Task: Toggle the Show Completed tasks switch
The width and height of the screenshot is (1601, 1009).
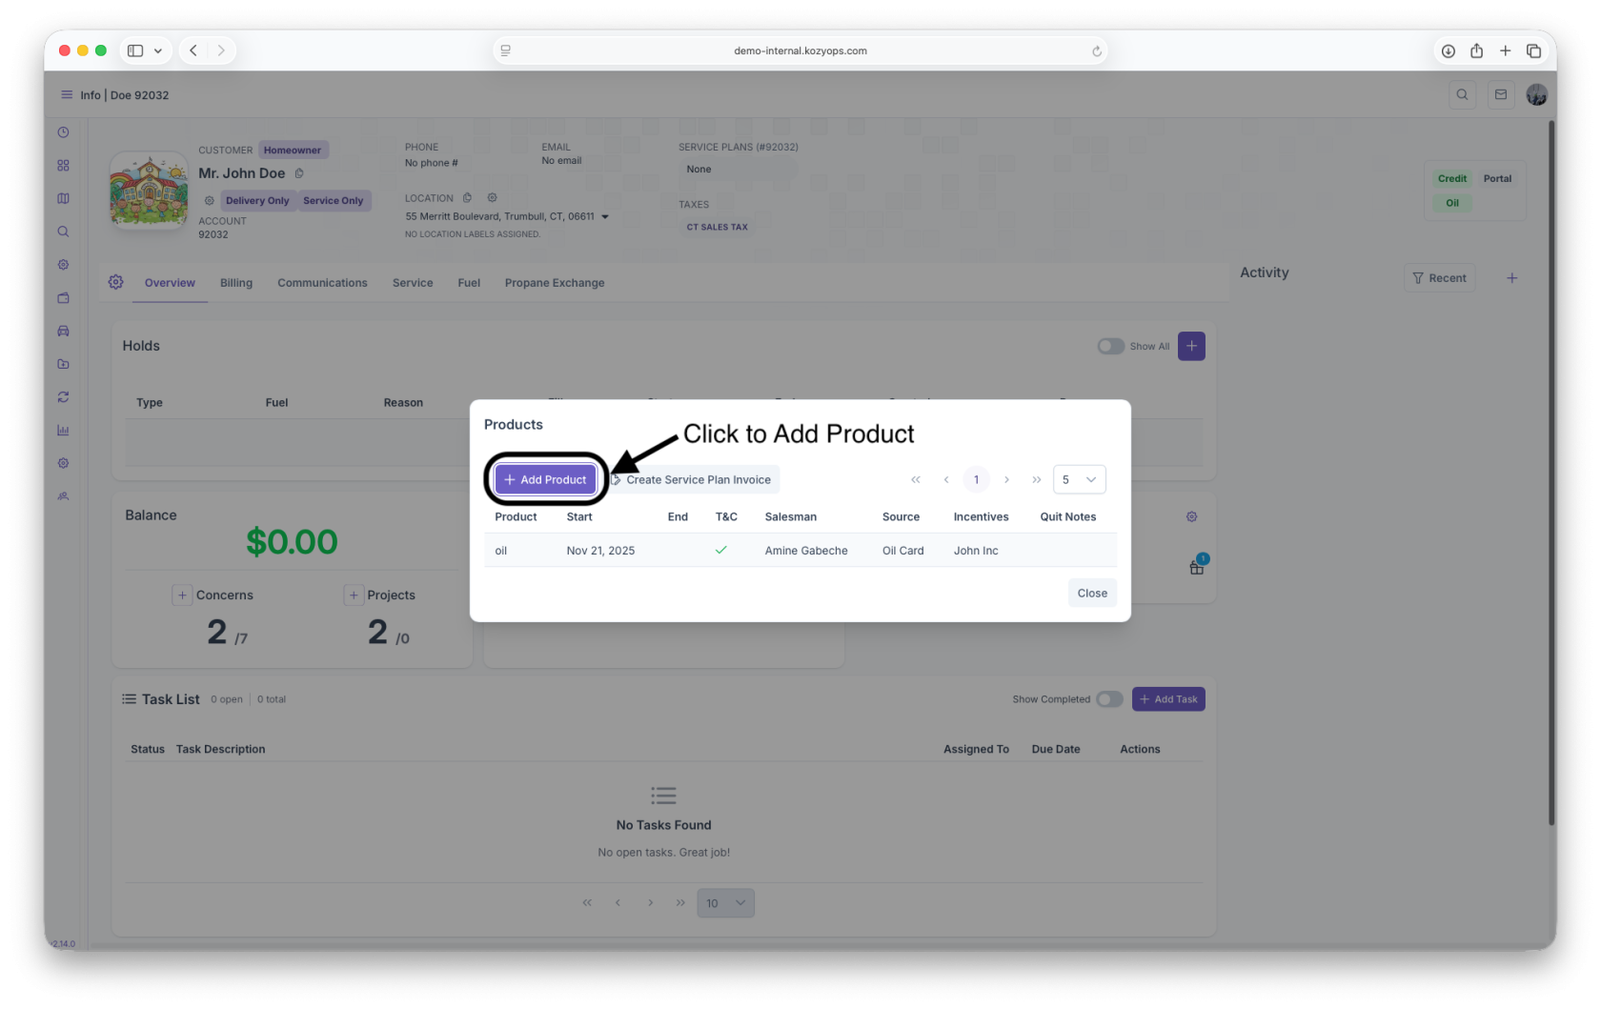Action: [1109, 699]
